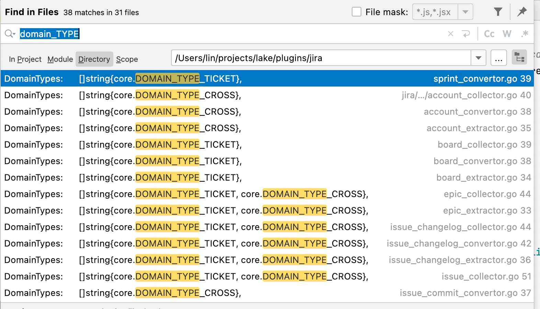This screenshot has height=309, width=540.
Task: Switch to Module scope tab
Action: pos(60,59)
